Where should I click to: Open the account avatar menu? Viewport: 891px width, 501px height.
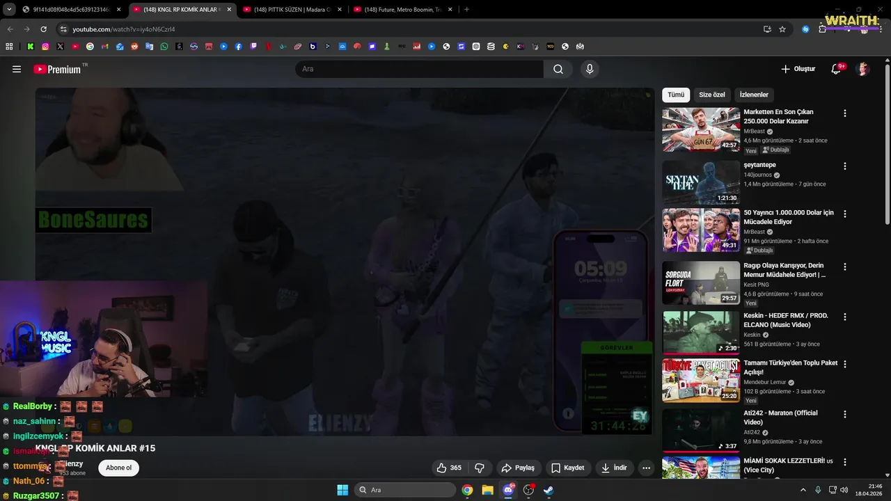(862, 69)
